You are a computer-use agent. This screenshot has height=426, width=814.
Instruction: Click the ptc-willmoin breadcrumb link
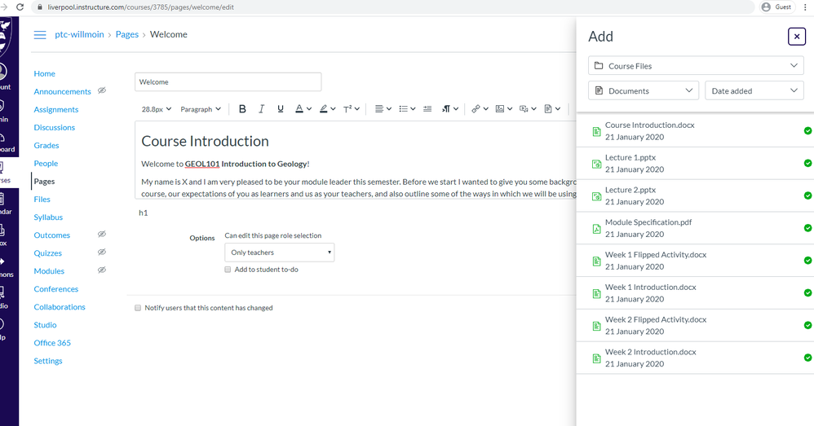click(x=79, y=35)
